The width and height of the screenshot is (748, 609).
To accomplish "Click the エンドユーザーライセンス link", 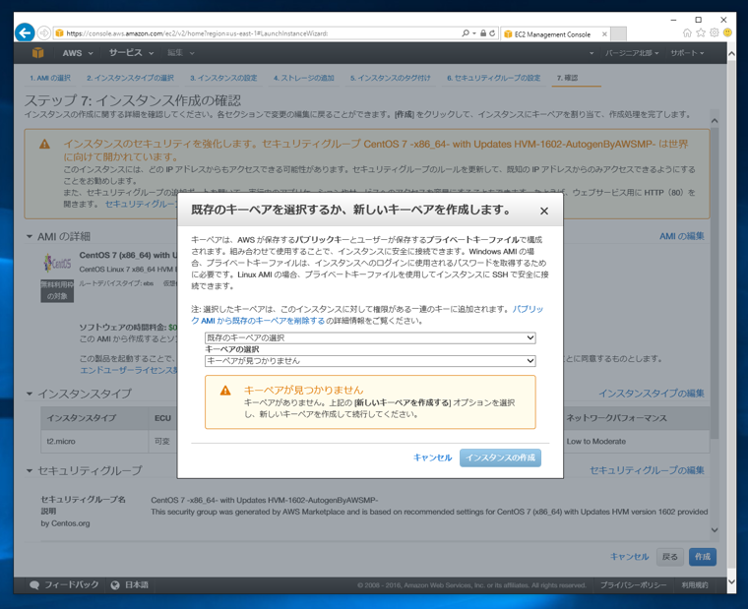I will pyautogui.click(x=129, y=370).
